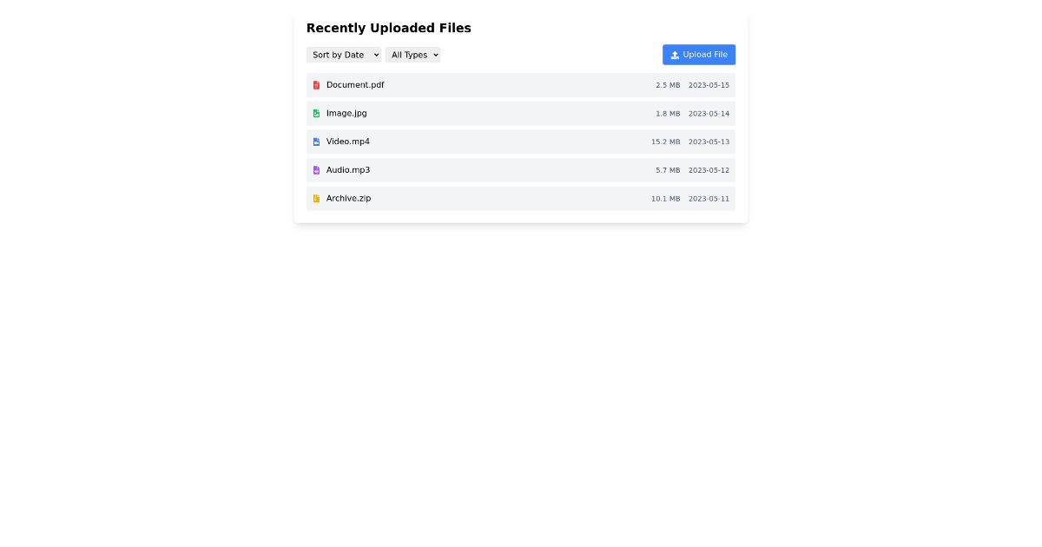The height and width of the screenshot is (547, 1042).
Task: Click the Upload File button
Action: click(699, 54)
